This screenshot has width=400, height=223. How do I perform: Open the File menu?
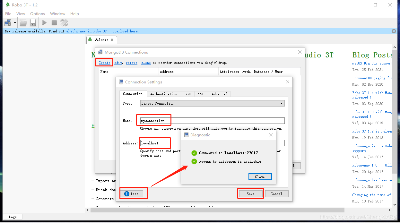click(x=8, y=14)
